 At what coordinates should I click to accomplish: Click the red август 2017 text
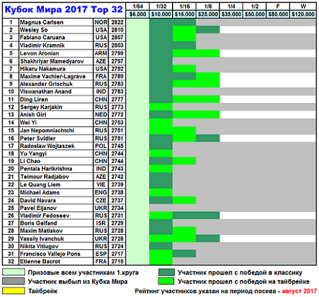tap(299, 291)
